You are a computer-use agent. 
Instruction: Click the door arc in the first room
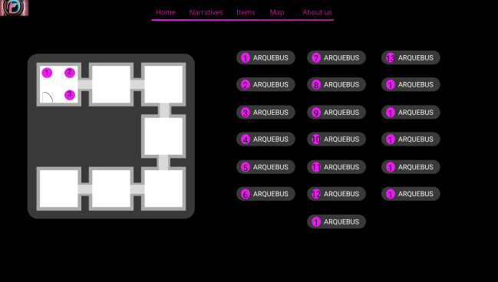click(48, 97)
